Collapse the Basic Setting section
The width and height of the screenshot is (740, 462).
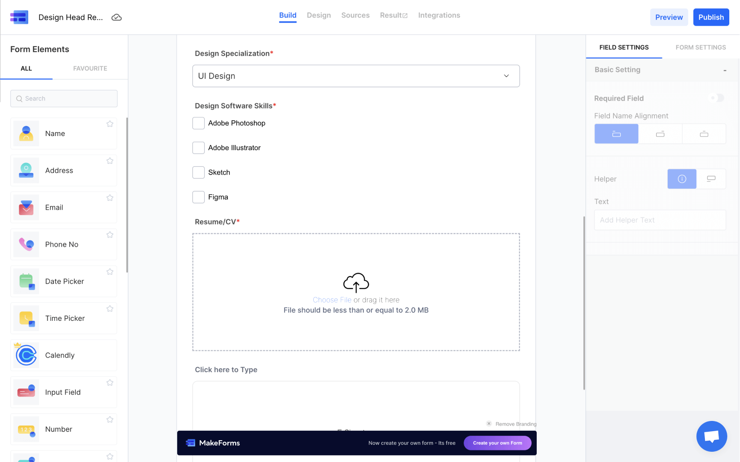click(725, 70)
